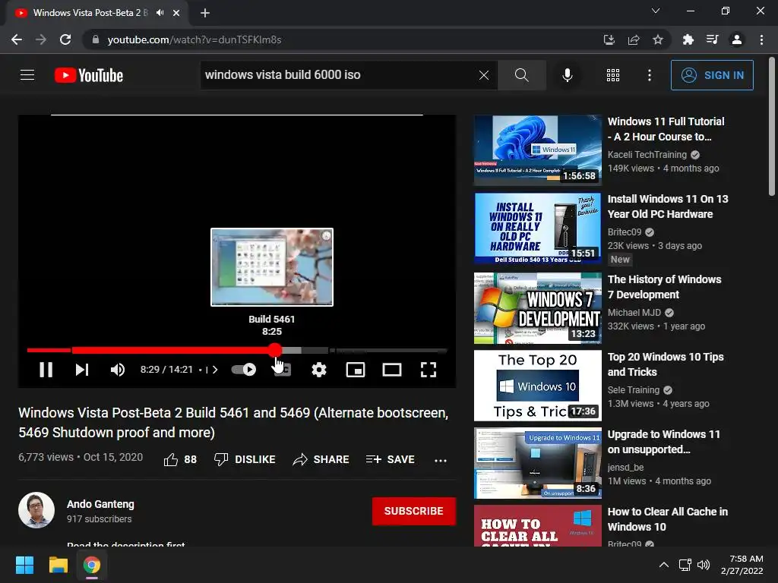Image resolution: width=778 pixels, height=583 pixels.
Task: Enable miniplayer mode
Action: [x=356, y=370]
